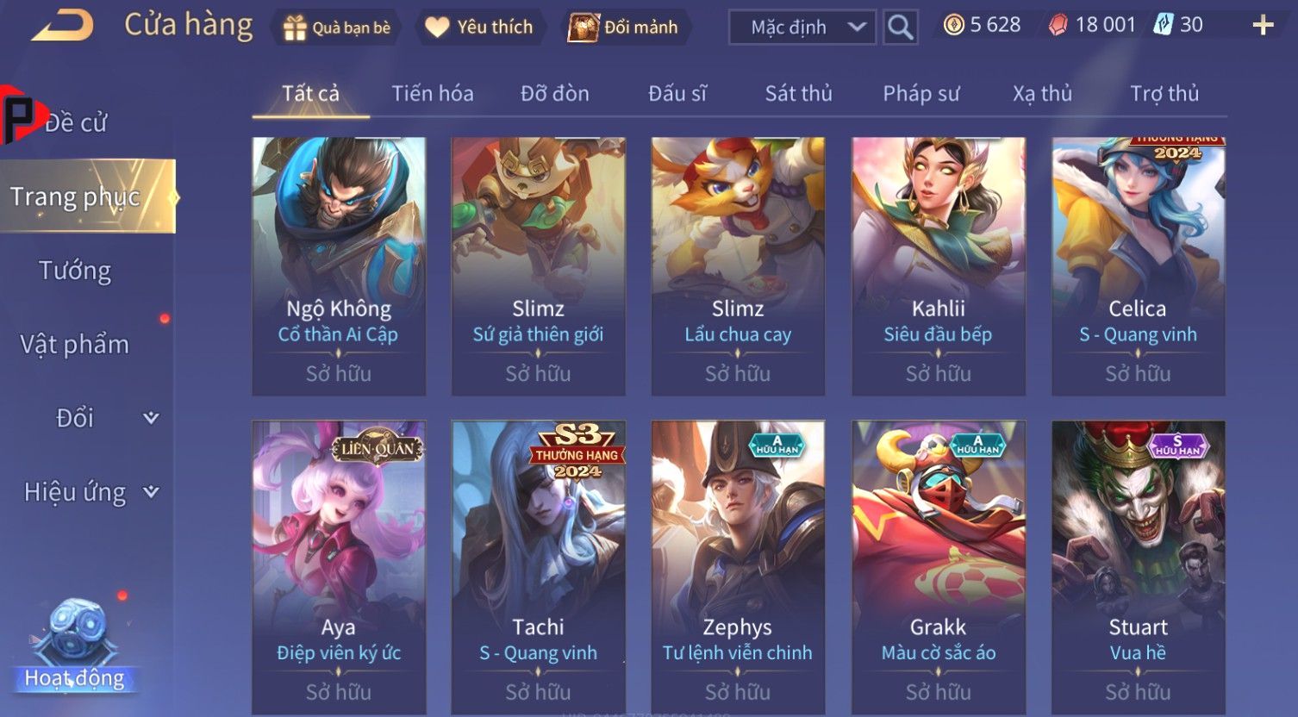Open the Yêu thích favorites list

479,28
